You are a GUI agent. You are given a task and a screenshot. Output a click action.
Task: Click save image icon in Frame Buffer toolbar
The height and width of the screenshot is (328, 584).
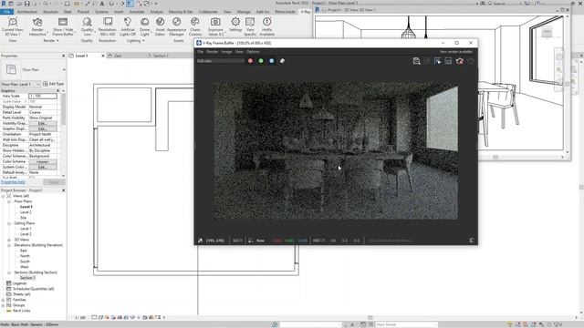[x=416, y=61]
